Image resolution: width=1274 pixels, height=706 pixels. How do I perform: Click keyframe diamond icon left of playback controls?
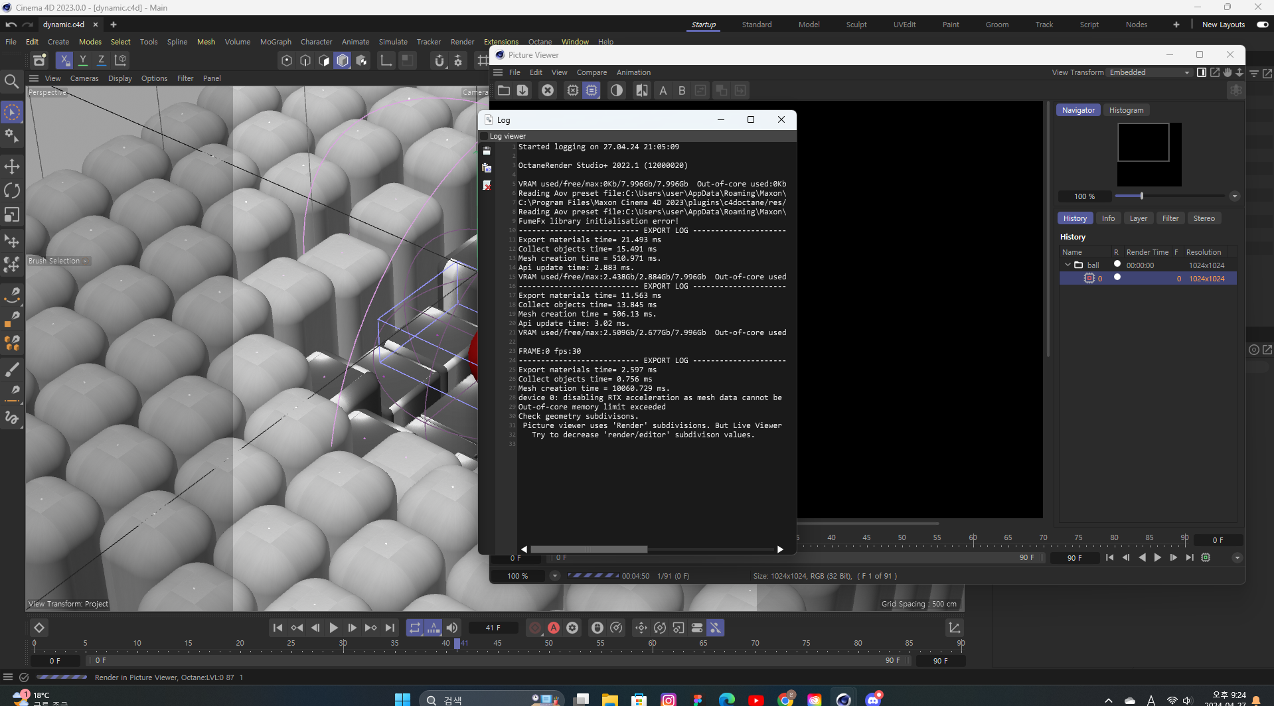39,628
